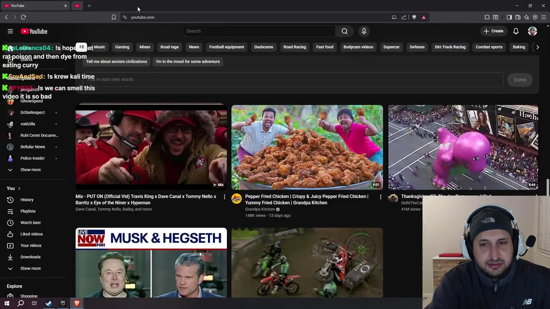Screen dimensions: 550x309
Task: Open the Windows Start menu
Action: [7, 303]
